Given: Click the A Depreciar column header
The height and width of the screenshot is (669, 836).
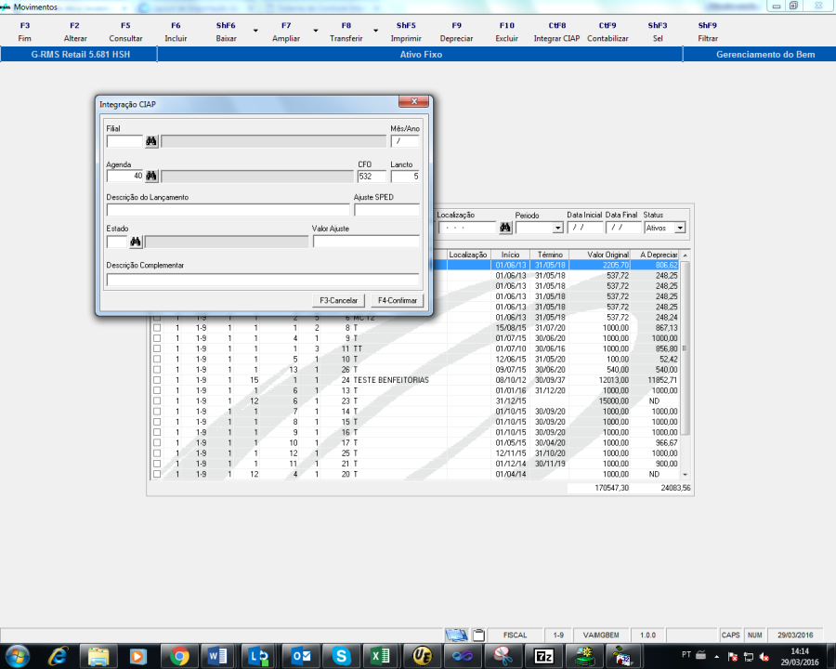Looking at the screenshot, I should [655, 255].
